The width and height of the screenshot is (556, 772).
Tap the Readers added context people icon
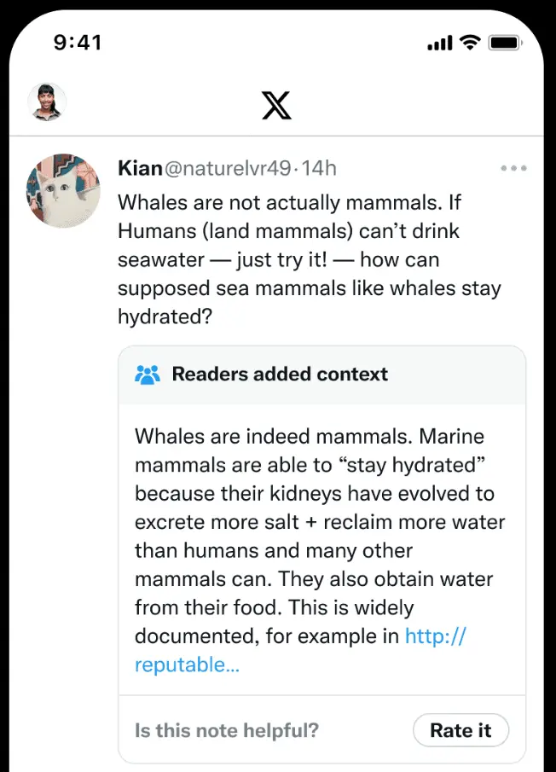[148, 374]
